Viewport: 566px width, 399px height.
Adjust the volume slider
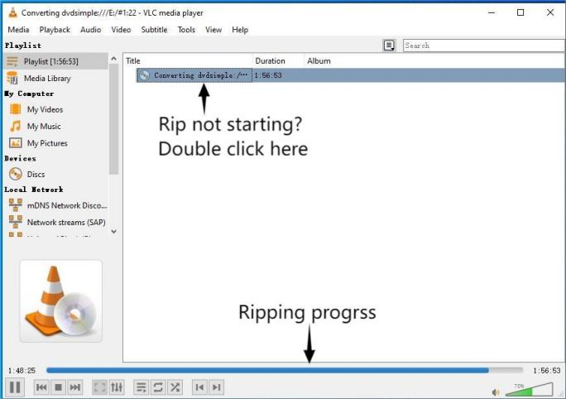(x=530, y=389)
